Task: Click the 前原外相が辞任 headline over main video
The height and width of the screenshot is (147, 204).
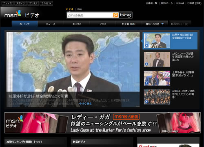Action: coord(38,96)
